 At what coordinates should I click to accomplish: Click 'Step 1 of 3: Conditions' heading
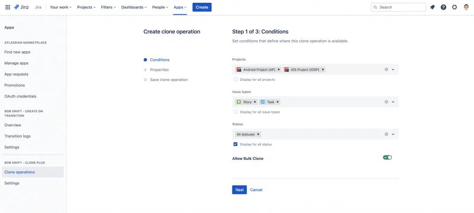coord(260,32)
